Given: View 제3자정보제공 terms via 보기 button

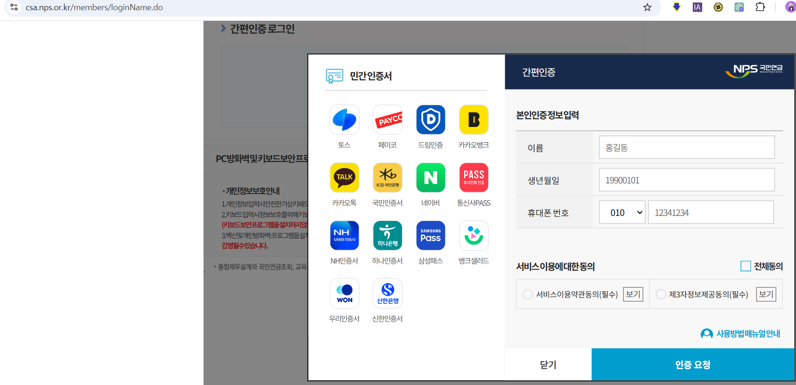Looking at the screenshot, I should coord(766,294).
